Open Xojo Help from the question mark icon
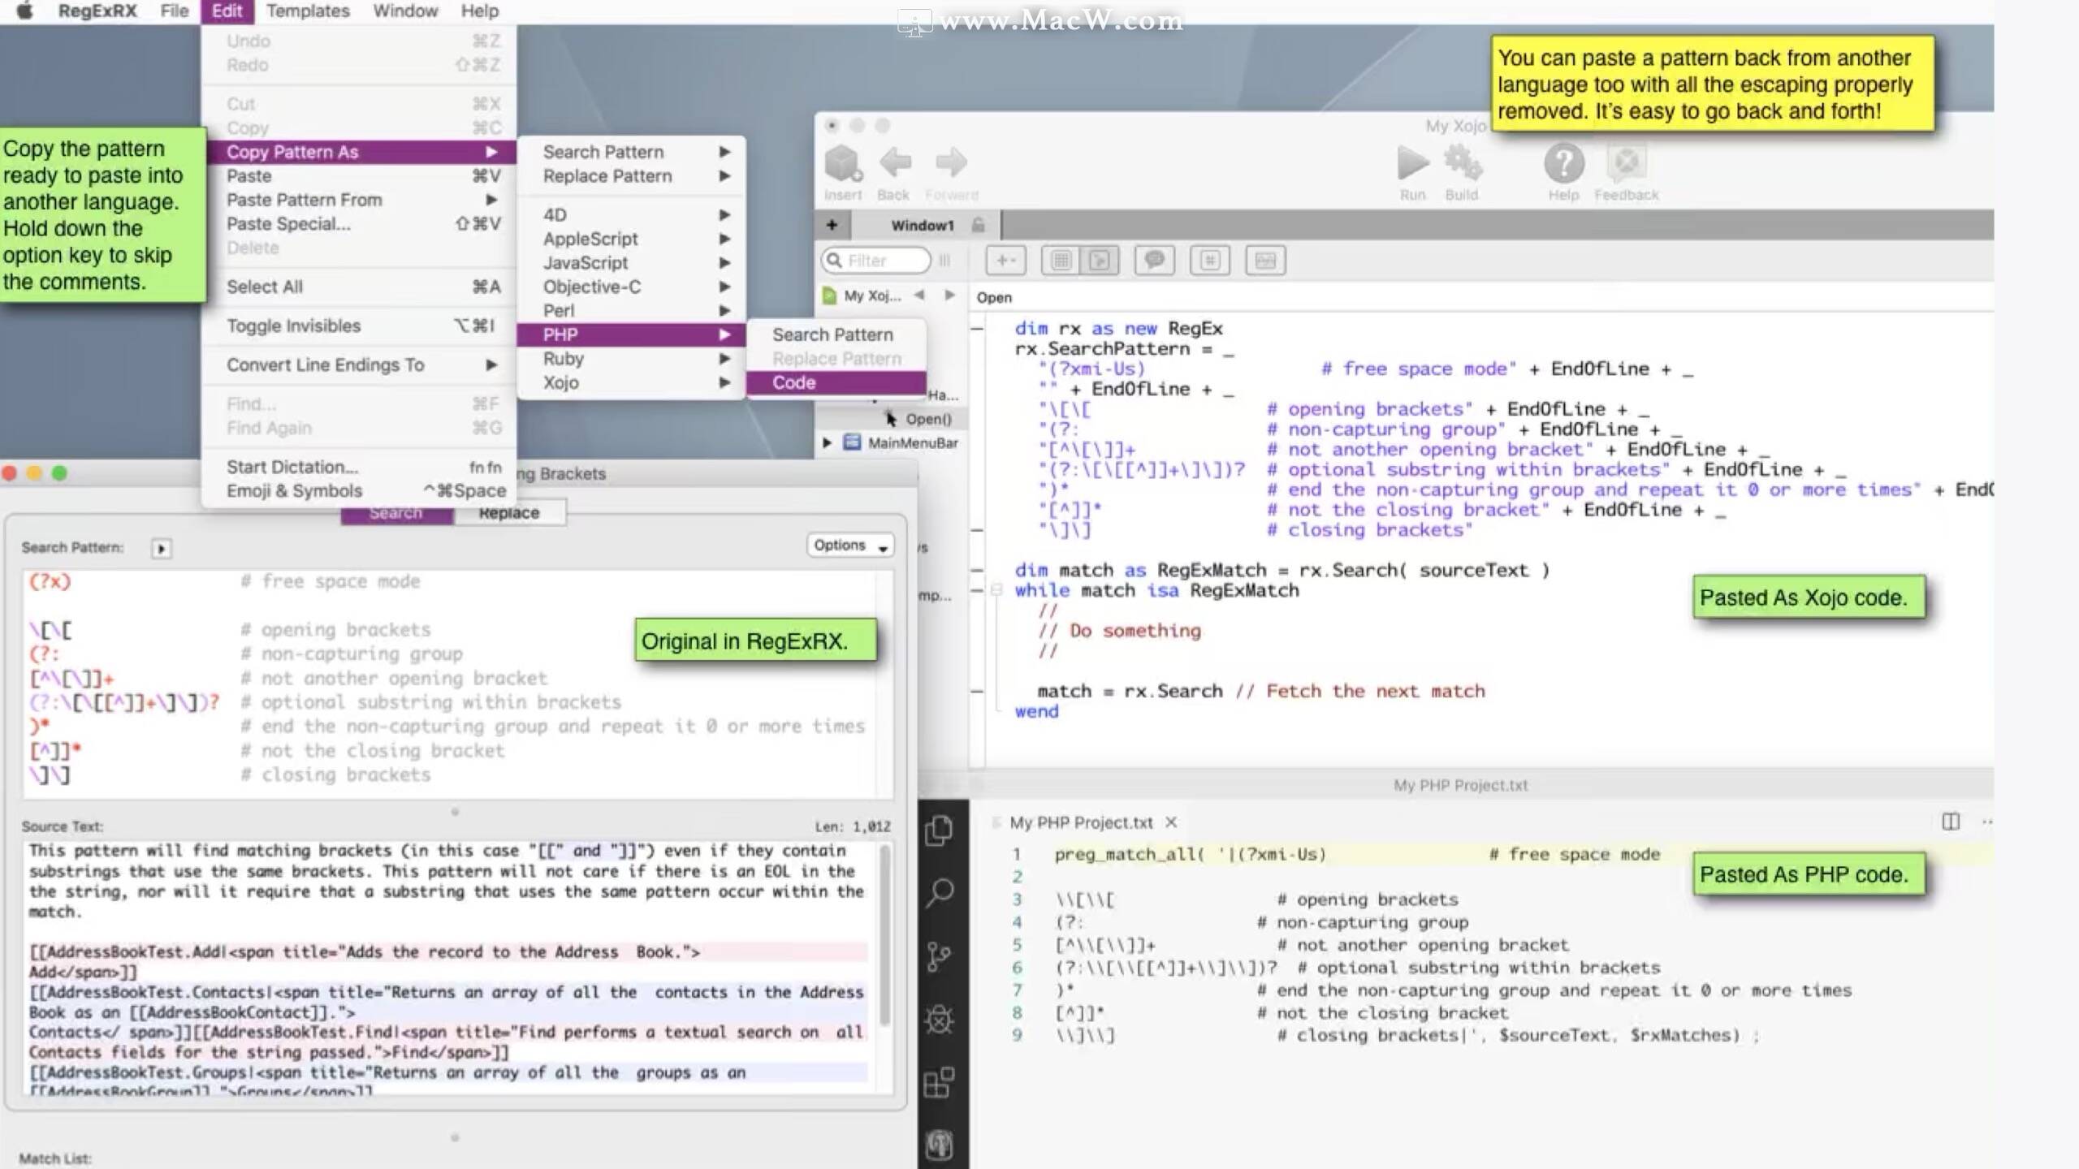The height and width of the screenshot is (1169, 2079). [x=1563, y=163]
